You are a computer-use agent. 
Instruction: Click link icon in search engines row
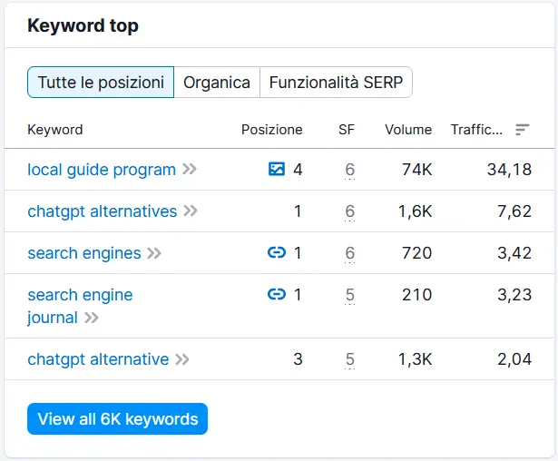277,253
